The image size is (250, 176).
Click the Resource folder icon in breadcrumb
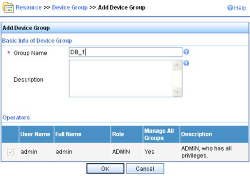point(8,7)
